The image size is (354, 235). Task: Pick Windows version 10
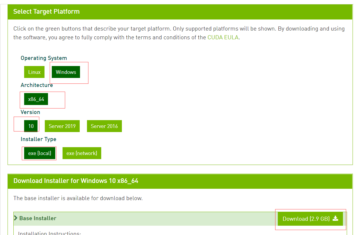coord(31,126)
